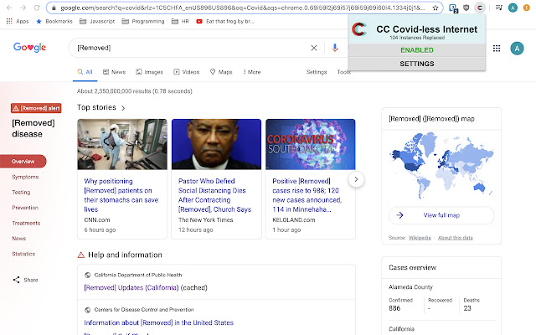Open the Wikipedia source link
Viewport: 536px width, 335px height.
click(420, 238)
